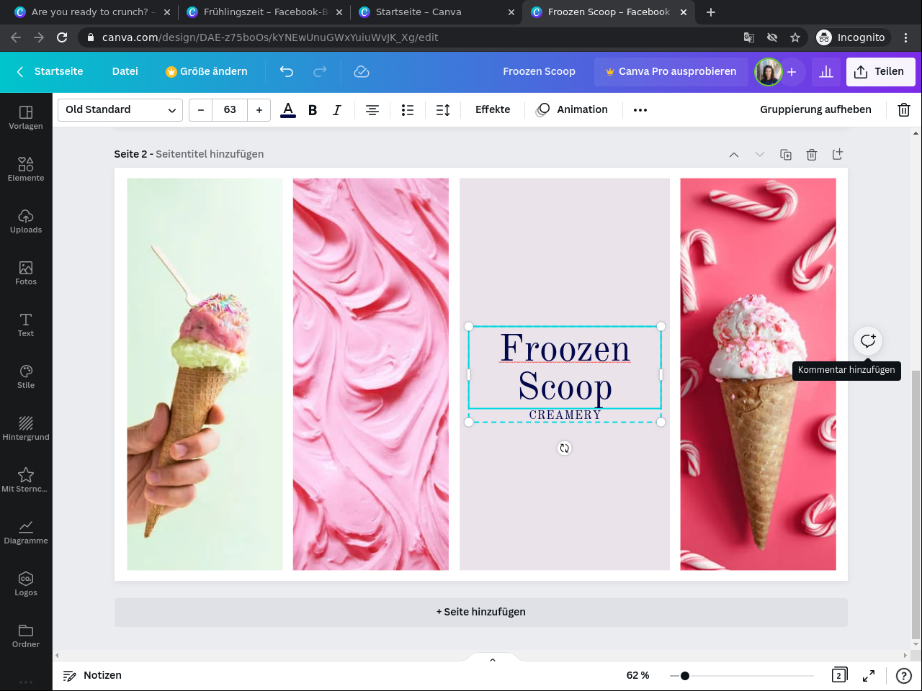Image resolution: width=922 pixels, height=691 pixels.
Task: Switch to the Frühlingszeit Facebook tab
Action: 265,12
